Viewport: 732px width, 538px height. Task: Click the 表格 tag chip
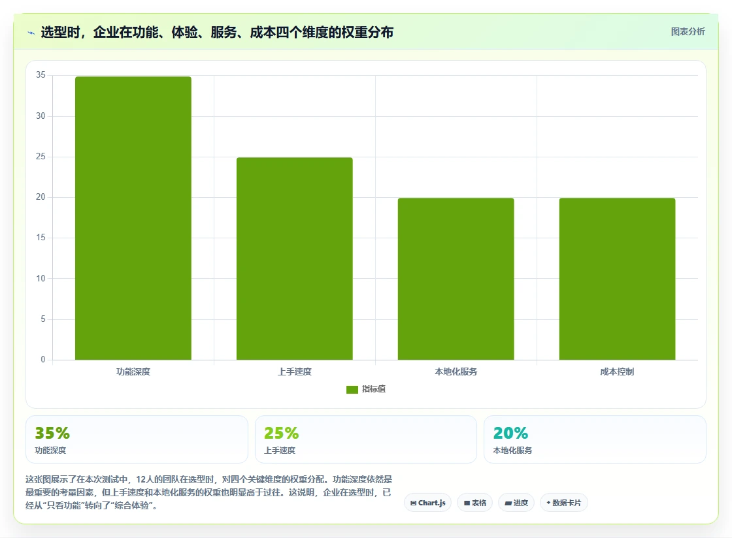point(474,503)
